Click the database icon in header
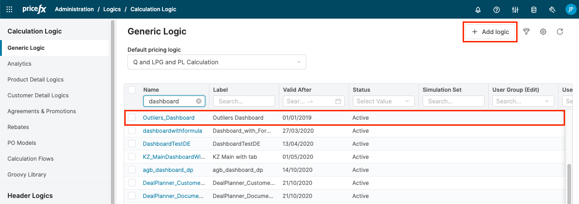Viewport: 579px width, 204px height. point(533,9)
